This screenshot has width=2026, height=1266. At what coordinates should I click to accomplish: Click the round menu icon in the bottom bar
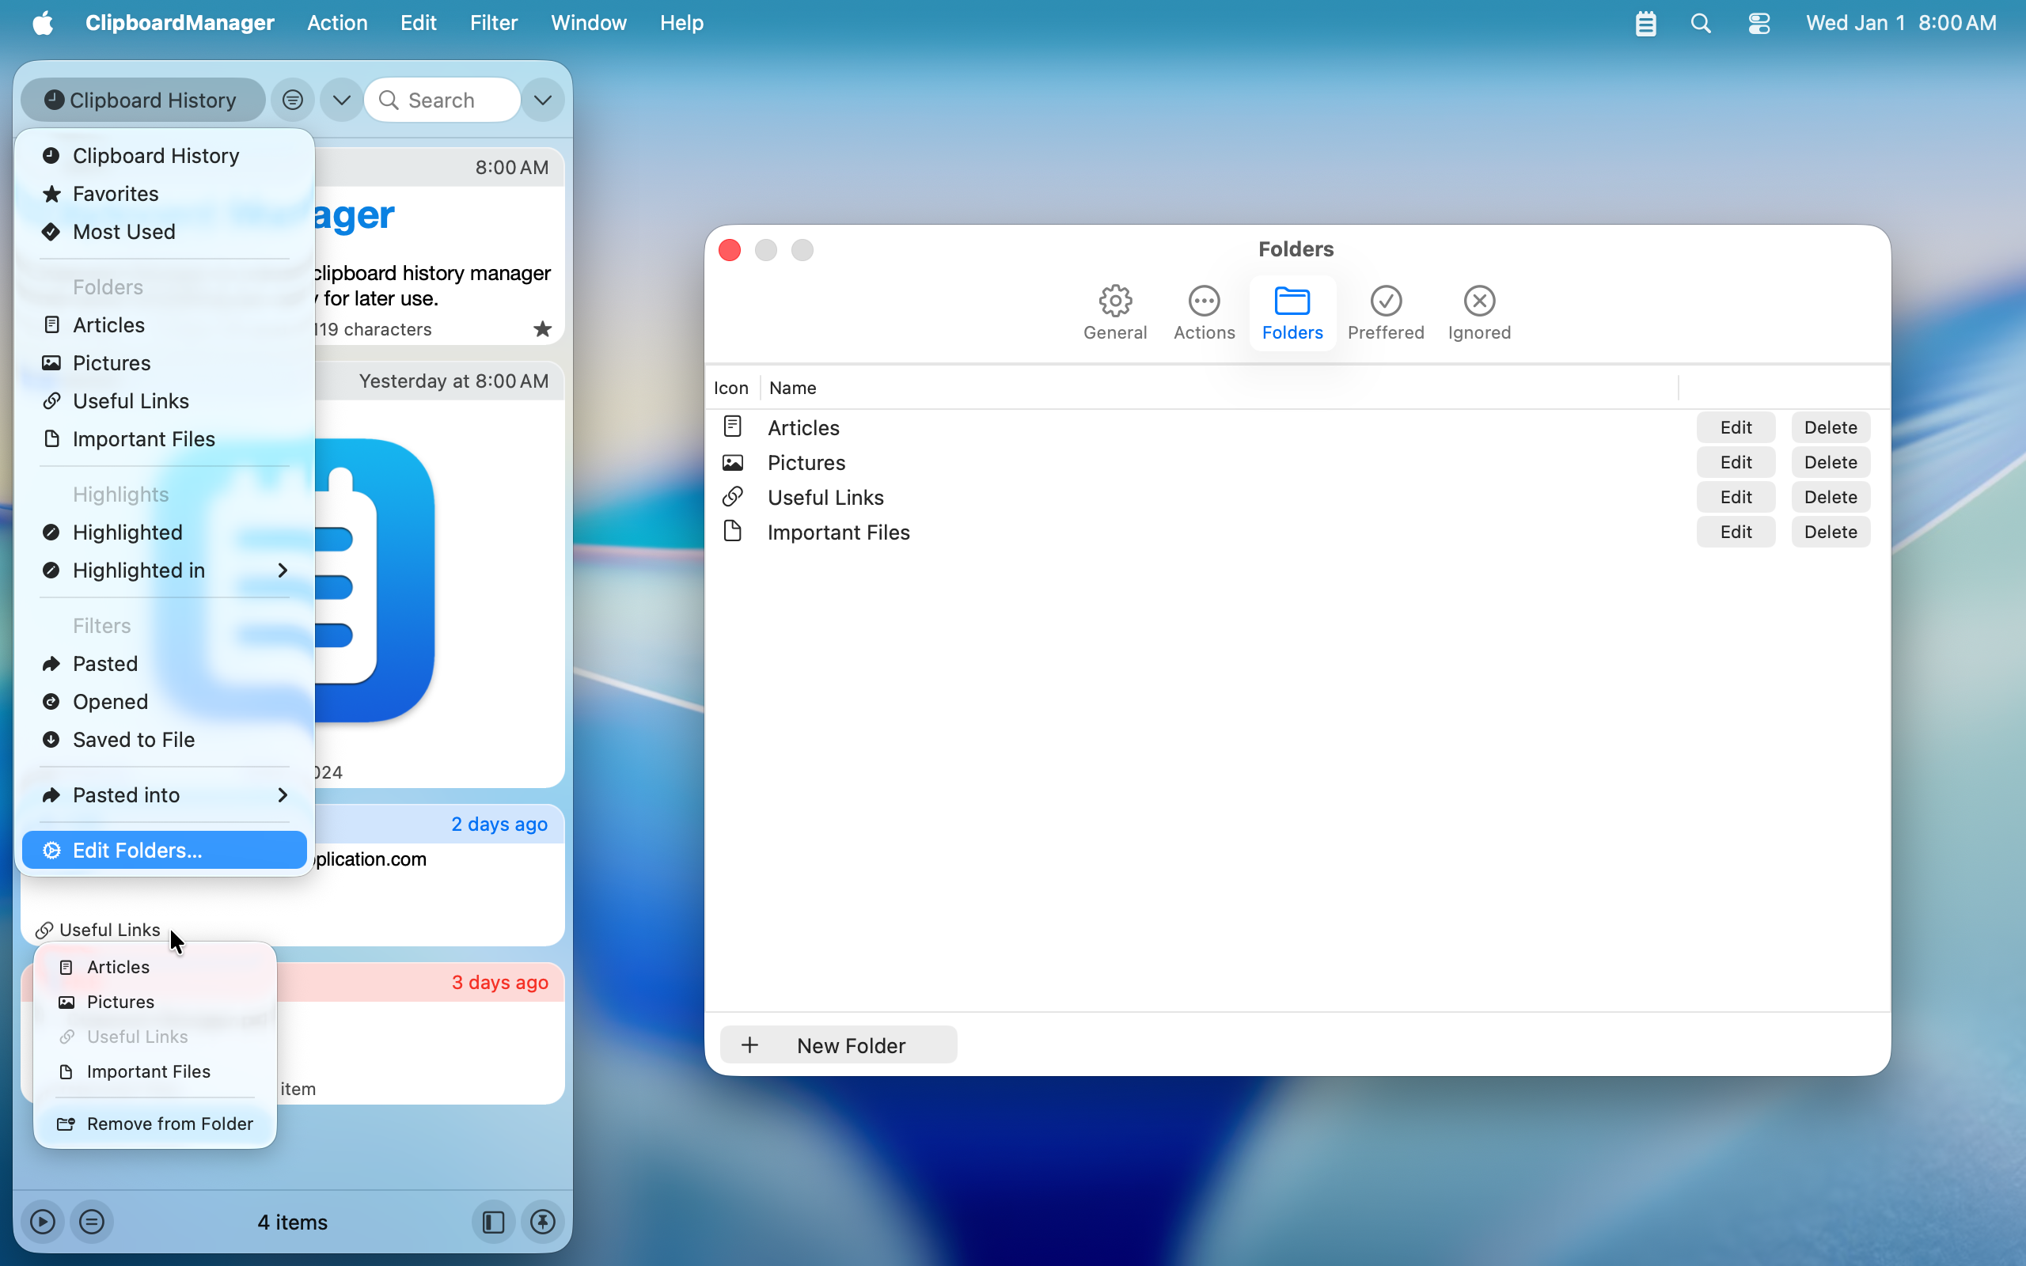click(92, 1222)
